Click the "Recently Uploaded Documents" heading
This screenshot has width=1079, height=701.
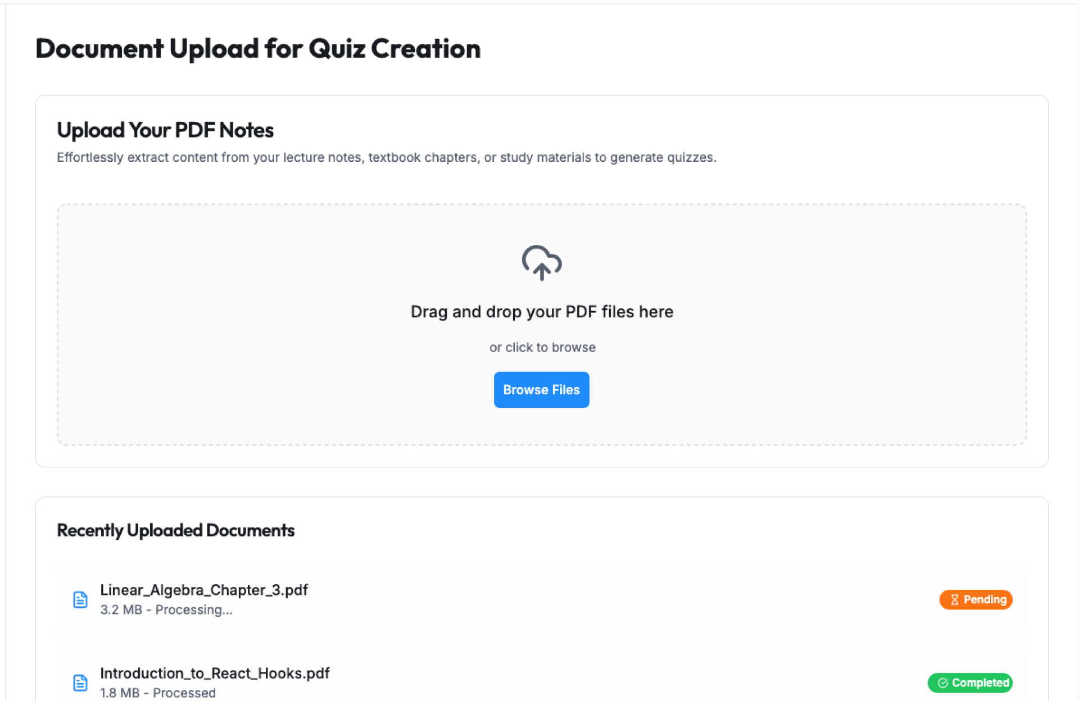(176, 530)
